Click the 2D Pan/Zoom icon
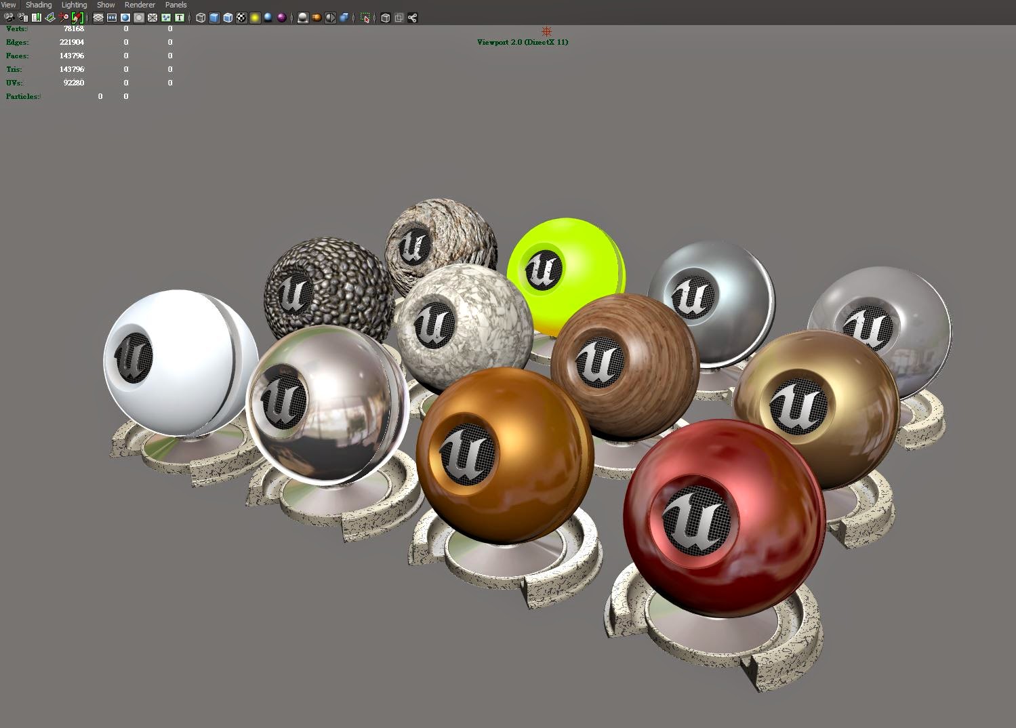This screenshot has height=728, width=1016. pyautogui.click(x=64, y=18)
